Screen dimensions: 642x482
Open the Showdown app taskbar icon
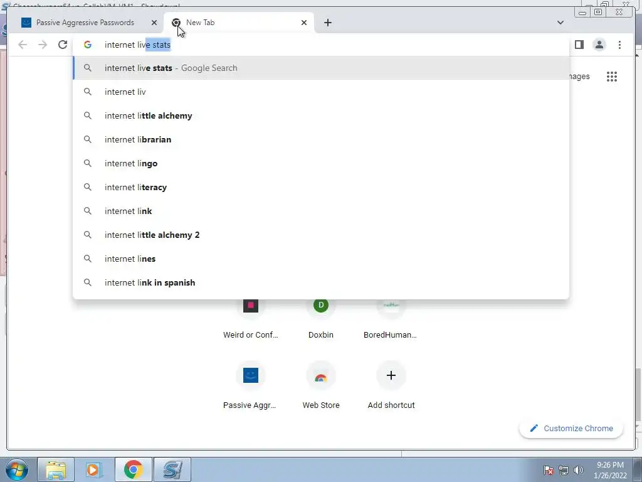point(172,469)
